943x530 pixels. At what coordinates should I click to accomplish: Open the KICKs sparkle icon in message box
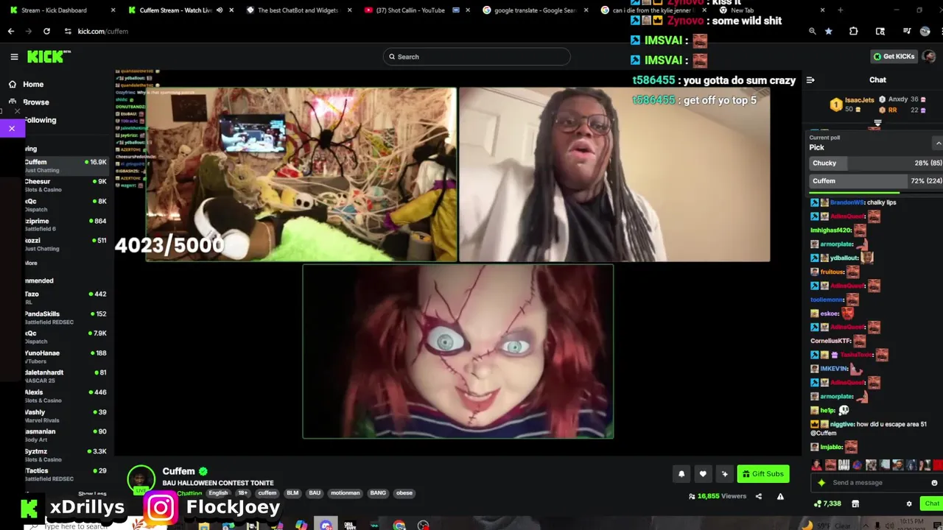(x=821, y=483)
